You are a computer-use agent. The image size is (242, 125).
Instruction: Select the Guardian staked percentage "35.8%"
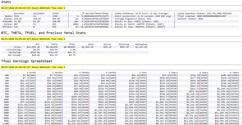tap(17, 21)
